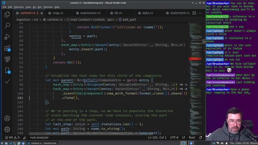Viewport: 258px width, 145px height.
Task: Click the minimap code overview
Action: click(x=195, y=79)
